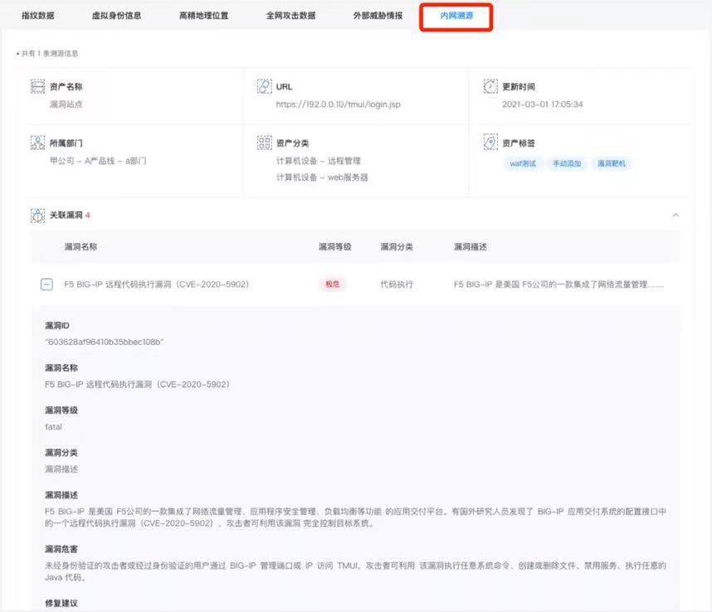Click the 极危 severity badge
This screenshot has width=712, height=612.
pos(333,284)
